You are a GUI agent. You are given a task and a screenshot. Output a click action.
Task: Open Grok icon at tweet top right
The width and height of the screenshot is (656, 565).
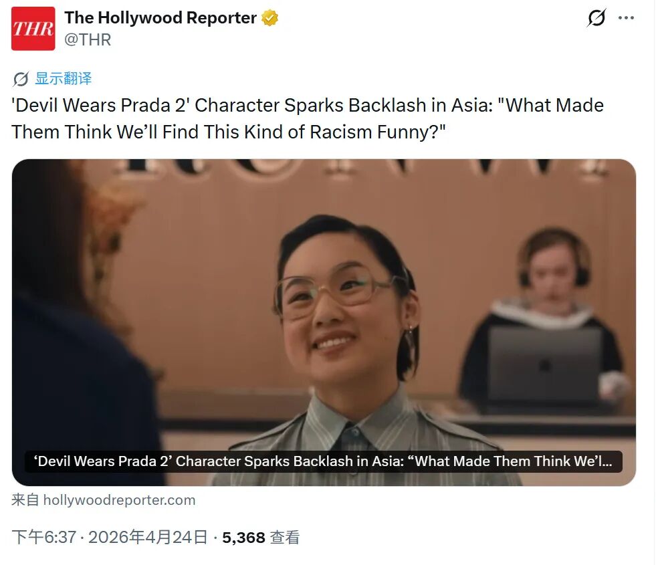pos(596,18)
